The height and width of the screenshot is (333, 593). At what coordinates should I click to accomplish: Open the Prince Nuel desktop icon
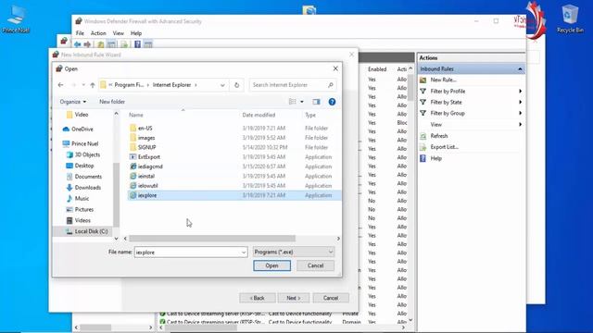pyautogui.click(x=16, y=19)
